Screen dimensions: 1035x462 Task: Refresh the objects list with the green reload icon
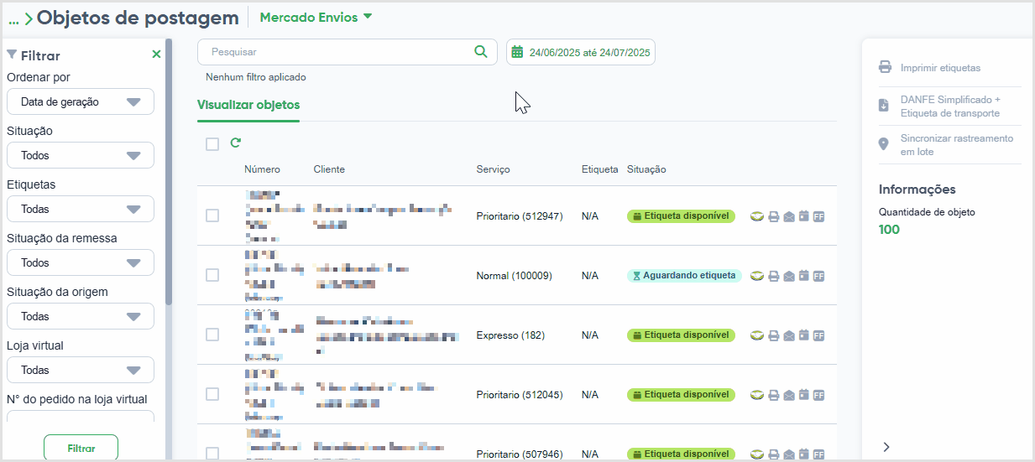click(x=236, y=143)
